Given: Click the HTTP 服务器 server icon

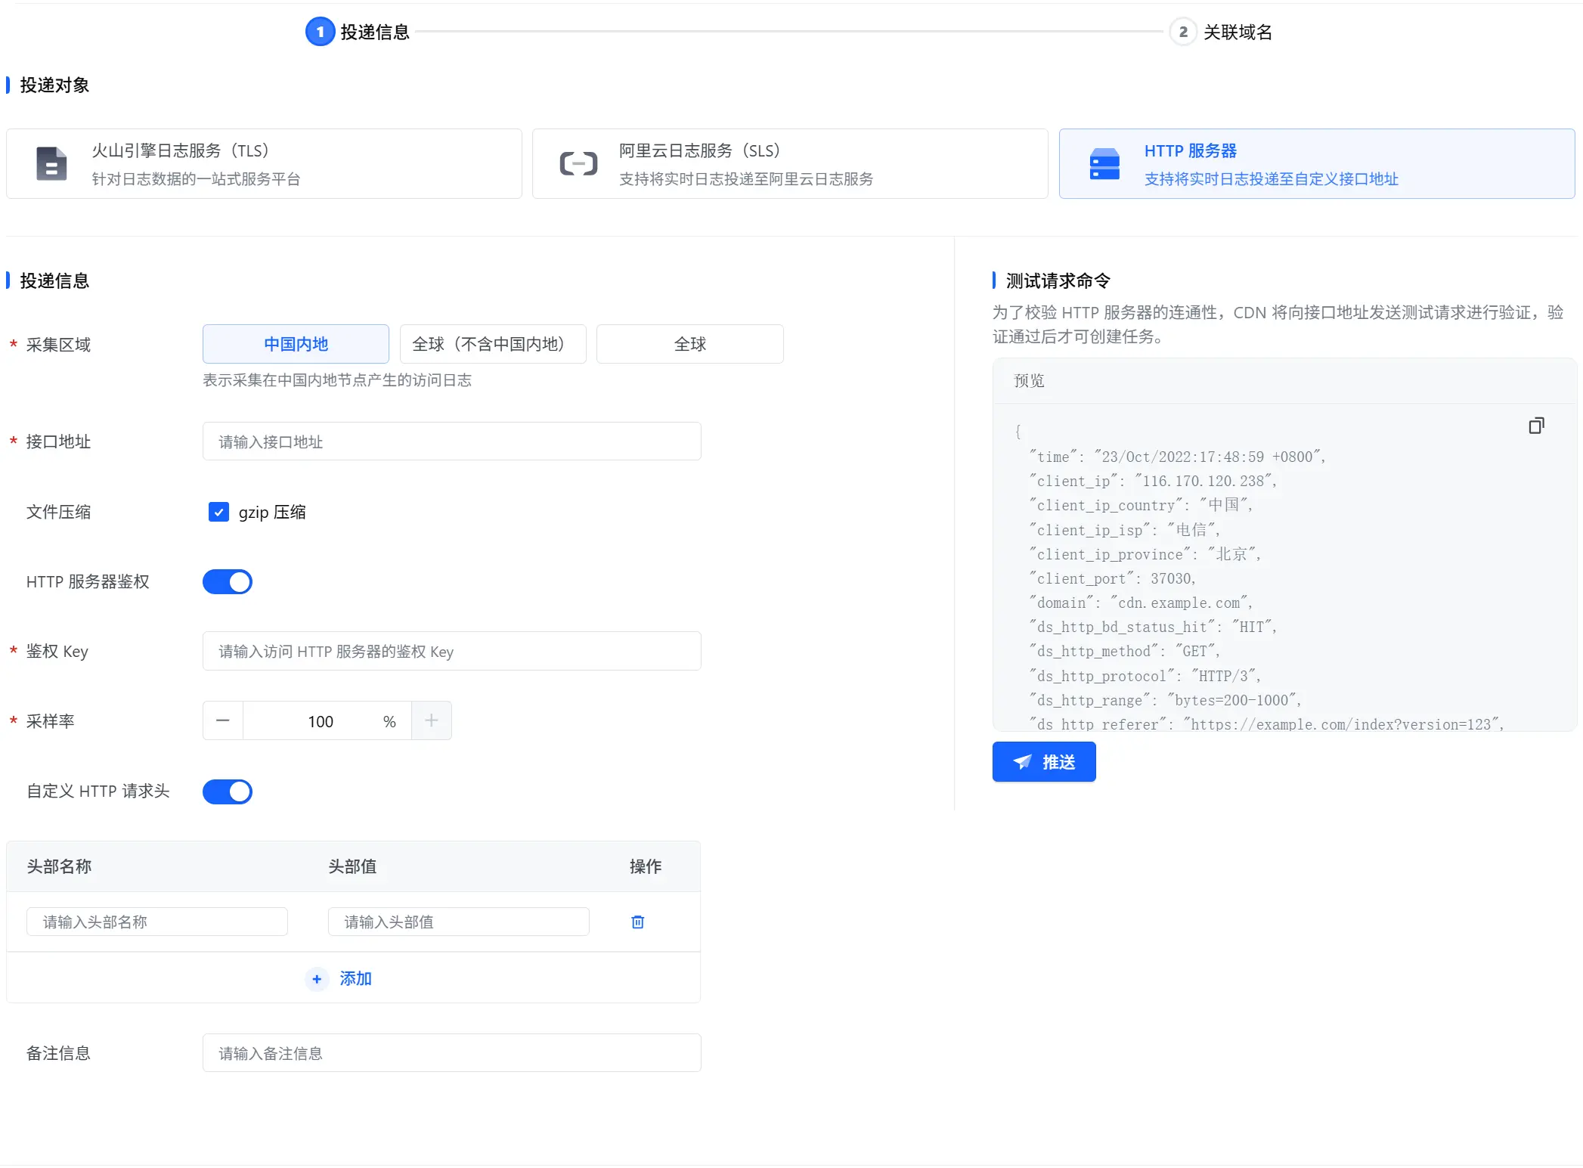Looking at the screenshot, I should [1104, 163].
